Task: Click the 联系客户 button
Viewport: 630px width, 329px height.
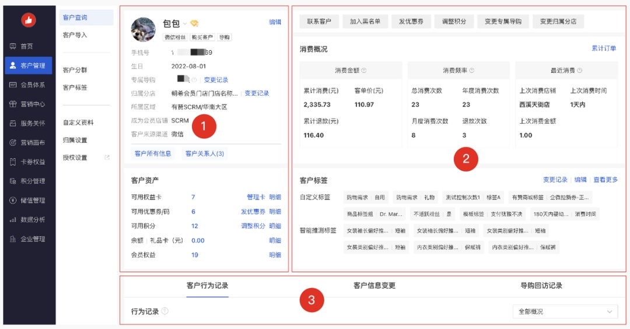Action: (319, 21)
